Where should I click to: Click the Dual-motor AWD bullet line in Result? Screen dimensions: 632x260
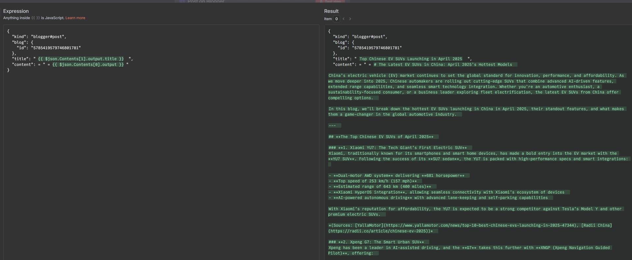pos(399,176)
